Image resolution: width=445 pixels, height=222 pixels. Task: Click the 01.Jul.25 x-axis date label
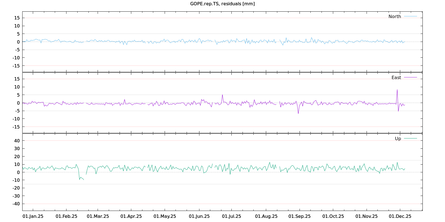[x=231, y=216]
